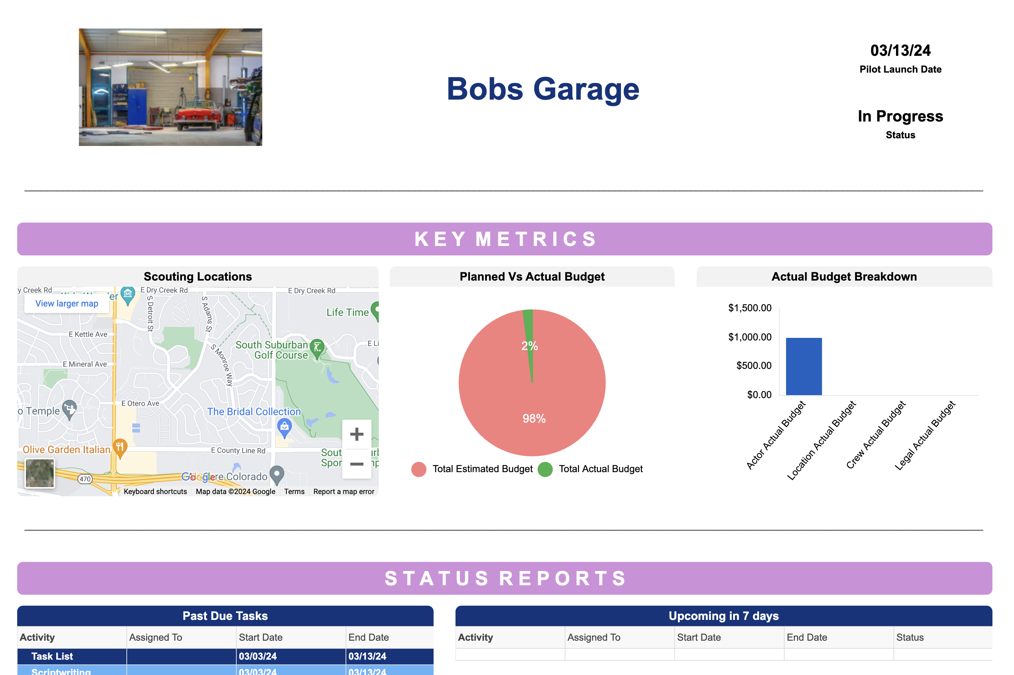This screenshot has width=1014, height=675.
Task: Toggle Total Actual Budget legend swatch
Action: [545, 469]
